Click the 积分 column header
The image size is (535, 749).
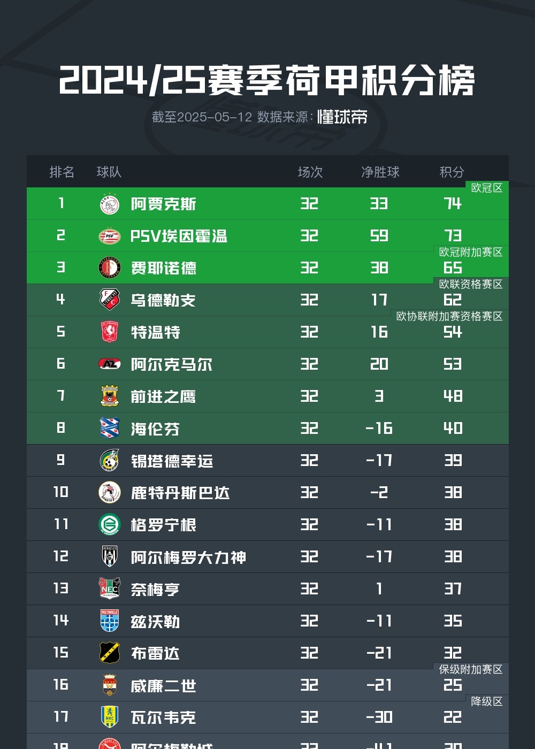coord(452,172)
